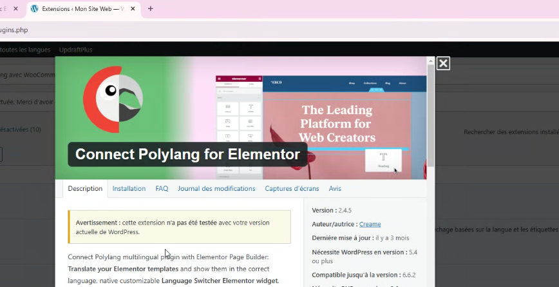Close the plugin details popup
The height and width of the screenshot is (287, 559).
coord(443,63)
